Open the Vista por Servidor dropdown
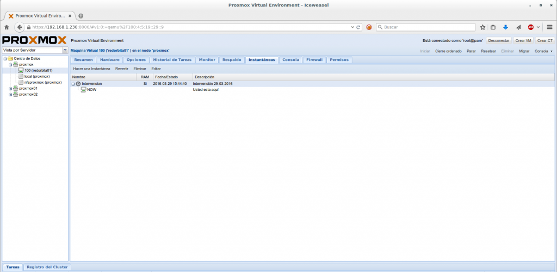Image resolution: width=557 pixels, height=272 pixels. tap(65, 50)
